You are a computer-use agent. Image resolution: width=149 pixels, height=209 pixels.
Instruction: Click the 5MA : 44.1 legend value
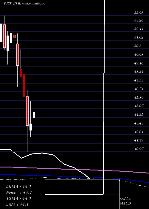click(x=17, y=205)
